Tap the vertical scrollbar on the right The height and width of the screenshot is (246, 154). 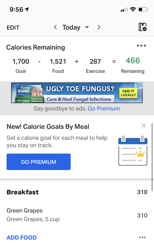coord(152,157)
